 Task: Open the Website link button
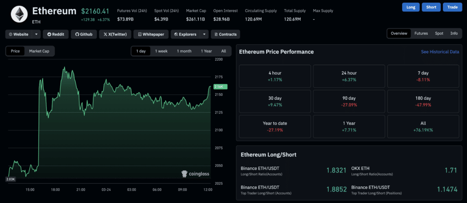[x=18, y=34]
